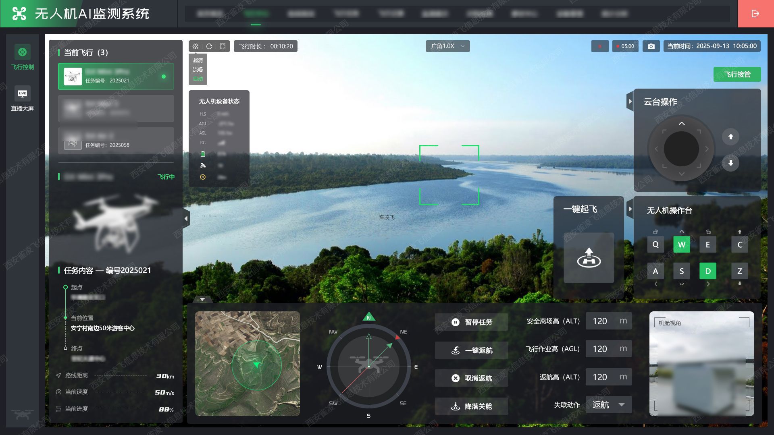Click the fullscreen icon on video toolbar
The width and height of the screenshot is (774, 435).
223,46
